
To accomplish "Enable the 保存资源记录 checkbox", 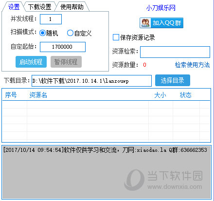I will click(x=116, y=37).
